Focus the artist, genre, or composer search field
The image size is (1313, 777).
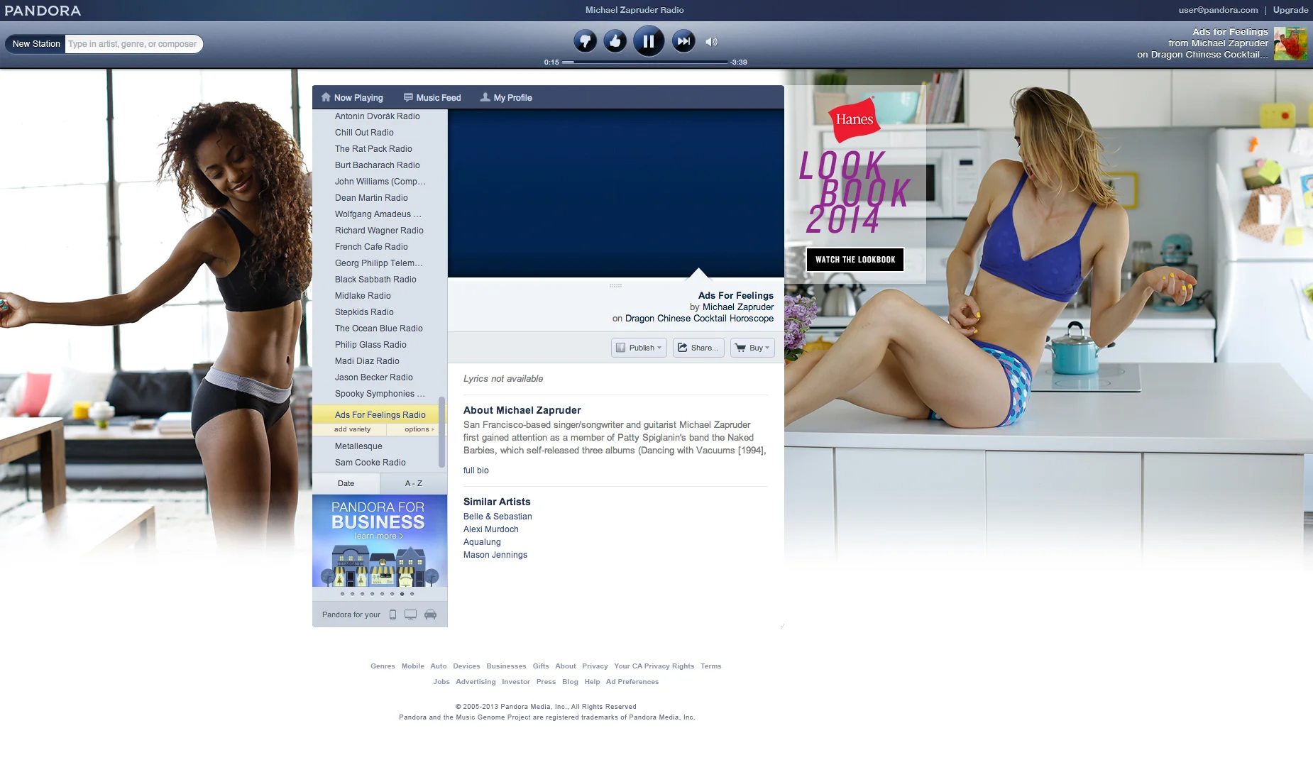[133, 44]
